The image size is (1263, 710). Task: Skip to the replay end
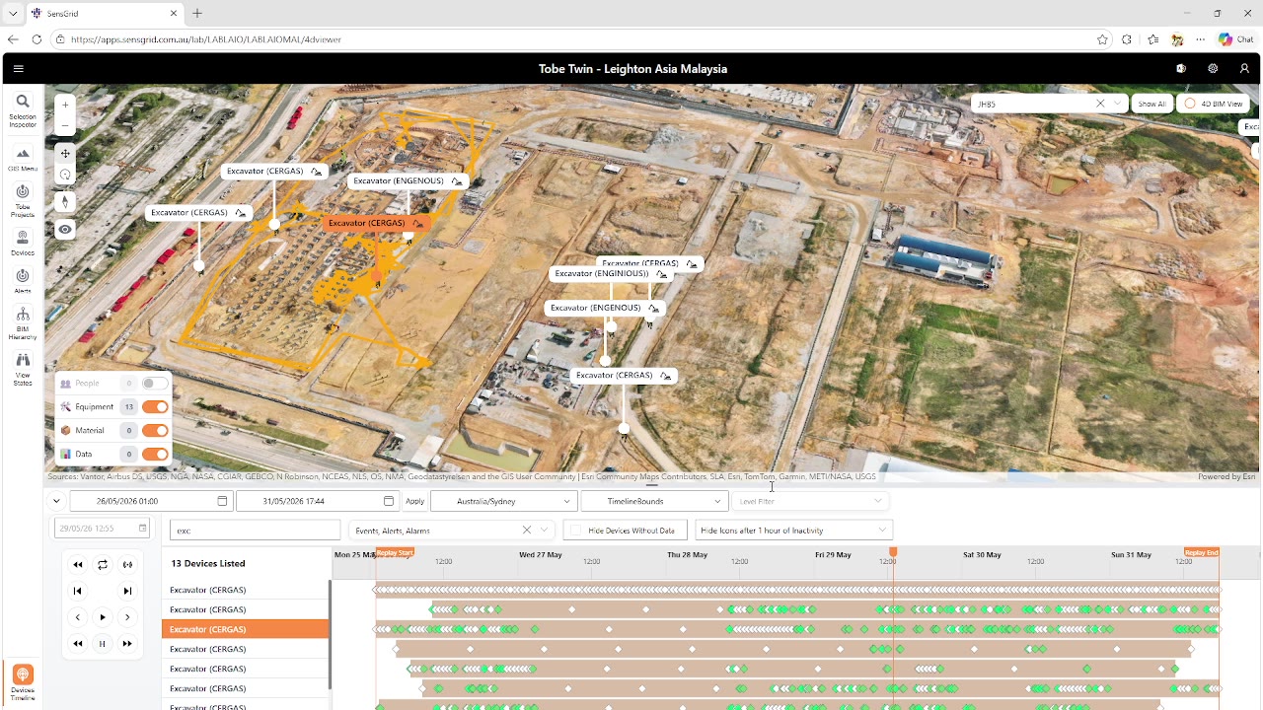(x=127, y=591)
